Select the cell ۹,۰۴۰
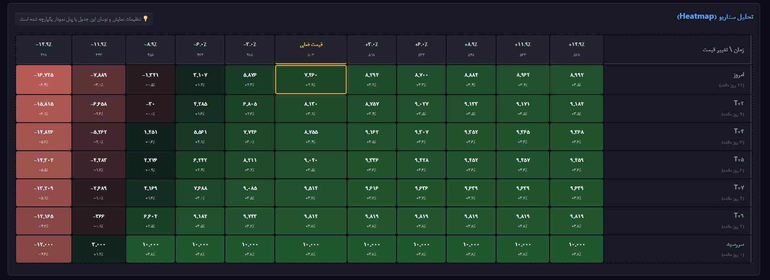 pos(311,165)
